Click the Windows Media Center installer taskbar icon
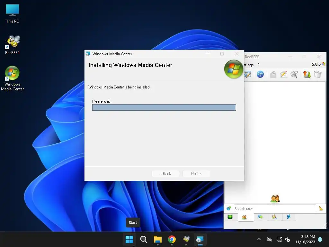This screenshot has width=329, height=247. (x=200, y=239)
